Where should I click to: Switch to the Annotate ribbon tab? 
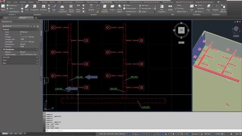tap(23, 2)
